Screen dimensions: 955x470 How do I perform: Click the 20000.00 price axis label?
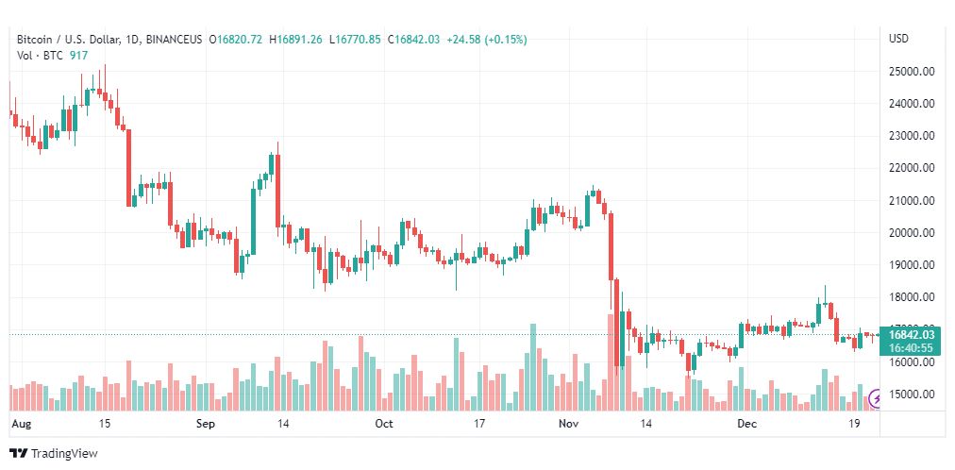(912, 233)
